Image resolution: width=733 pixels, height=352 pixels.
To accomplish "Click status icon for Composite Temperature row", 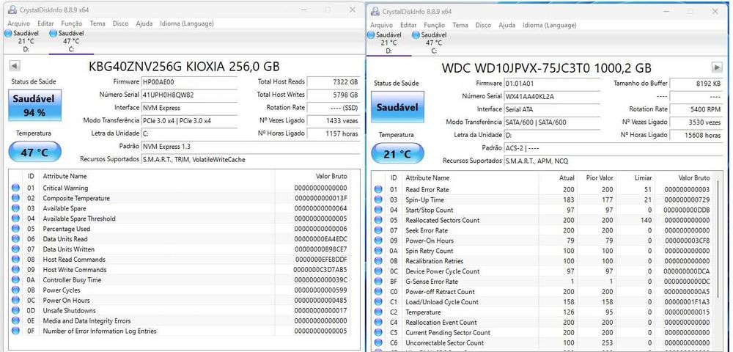I will coord(16,198).
